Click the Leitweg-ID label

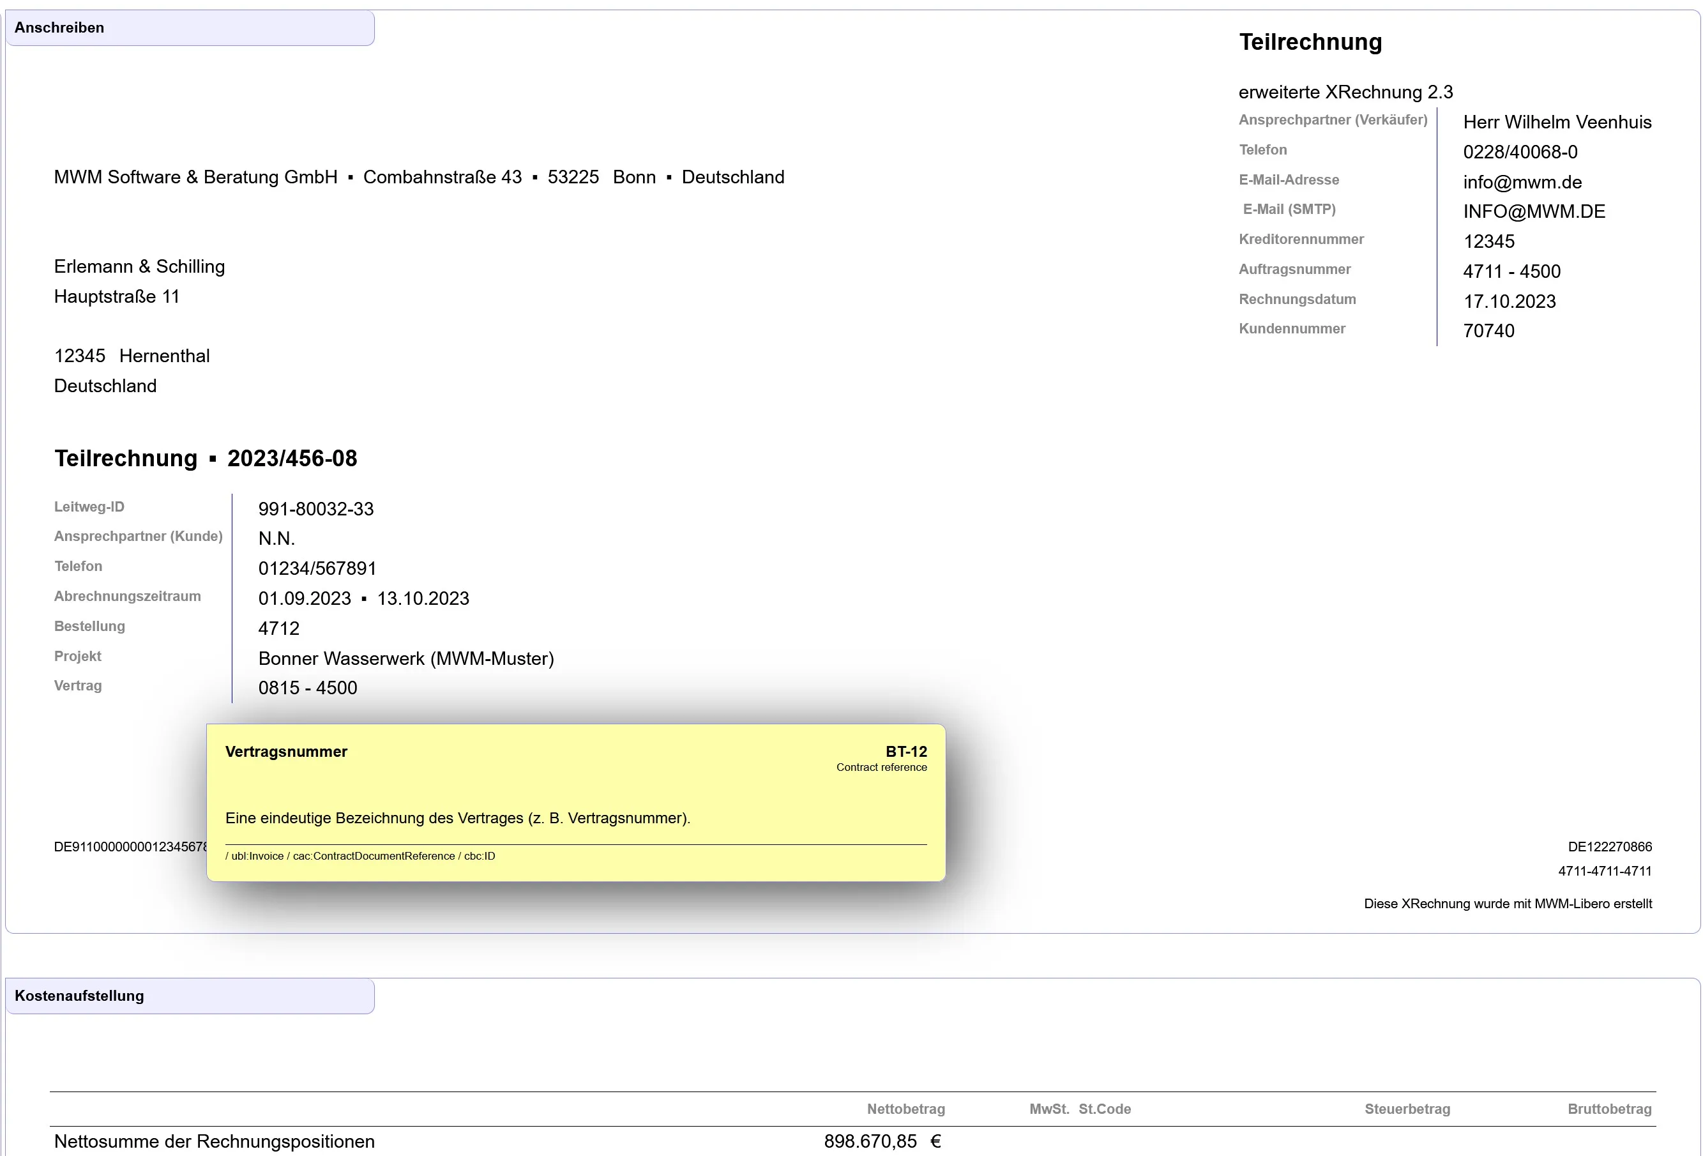[x=89, y=507]
